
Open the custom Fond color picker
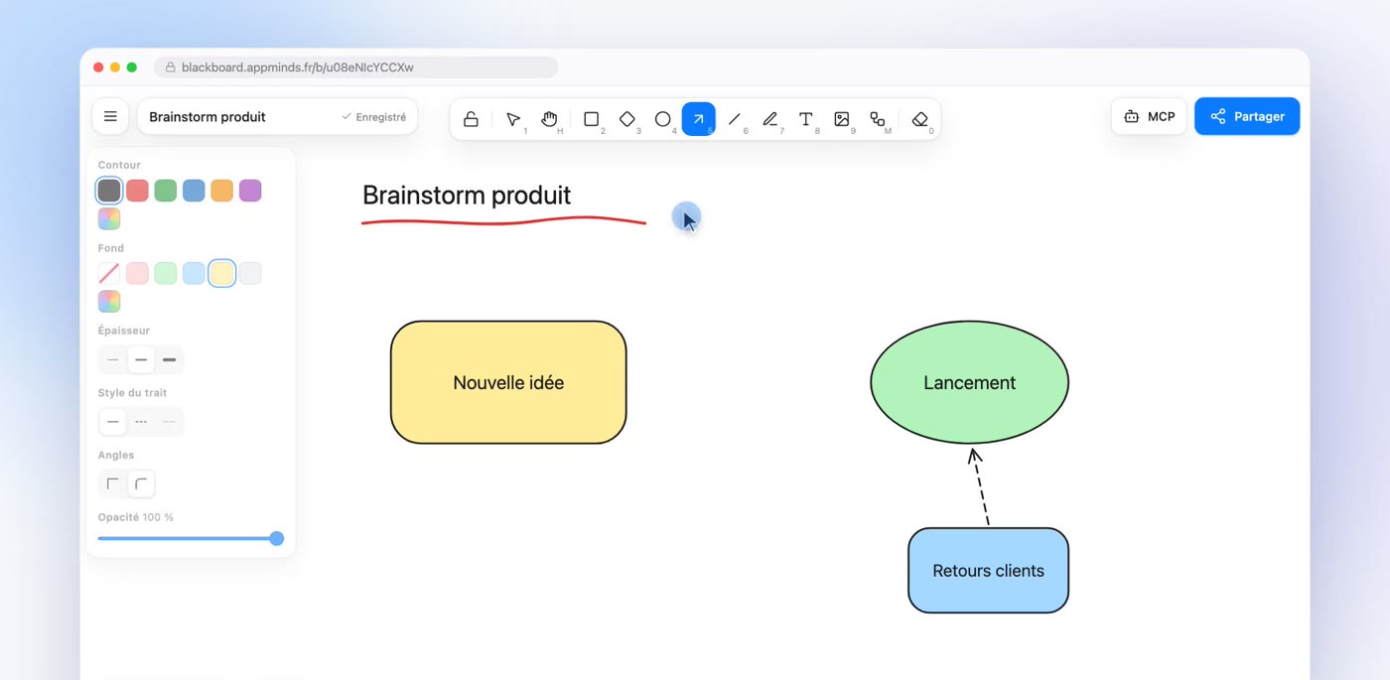coord(109,301)
